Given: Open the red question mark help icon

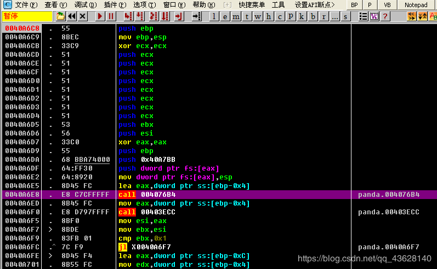Looking at the screenshot, I should point(385,16).
